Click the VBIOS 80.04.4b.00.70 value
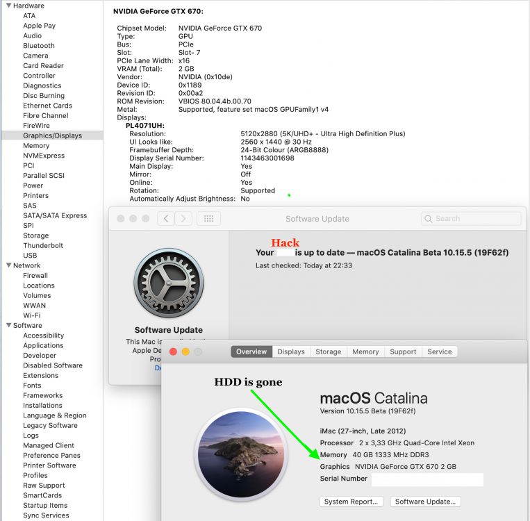This screenshot has height=521, width=530. pos(215,101)
